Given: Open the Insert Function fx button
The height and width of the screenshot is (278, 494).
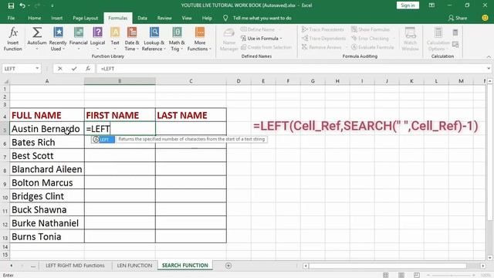Looking at the screenshot, I should point(12,39).
